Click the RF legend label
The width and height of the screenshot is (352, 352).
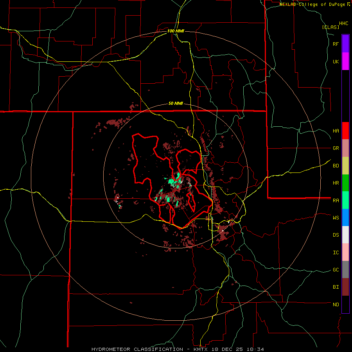(336, 44)
